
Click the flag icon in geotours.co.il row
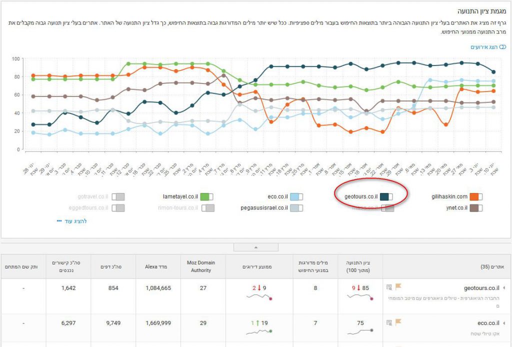(398, 286)
